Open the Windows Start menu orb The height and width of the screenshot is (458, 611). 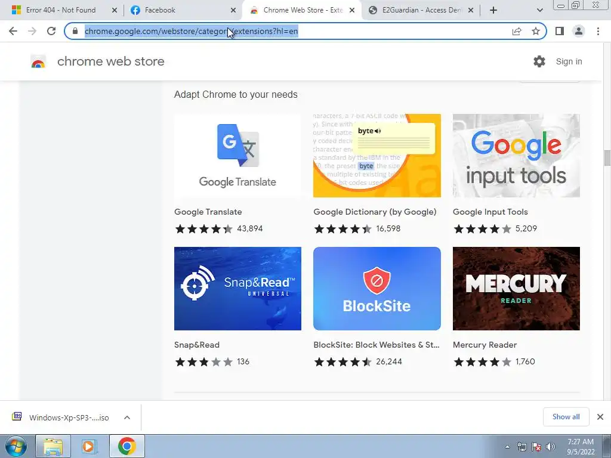16,446
